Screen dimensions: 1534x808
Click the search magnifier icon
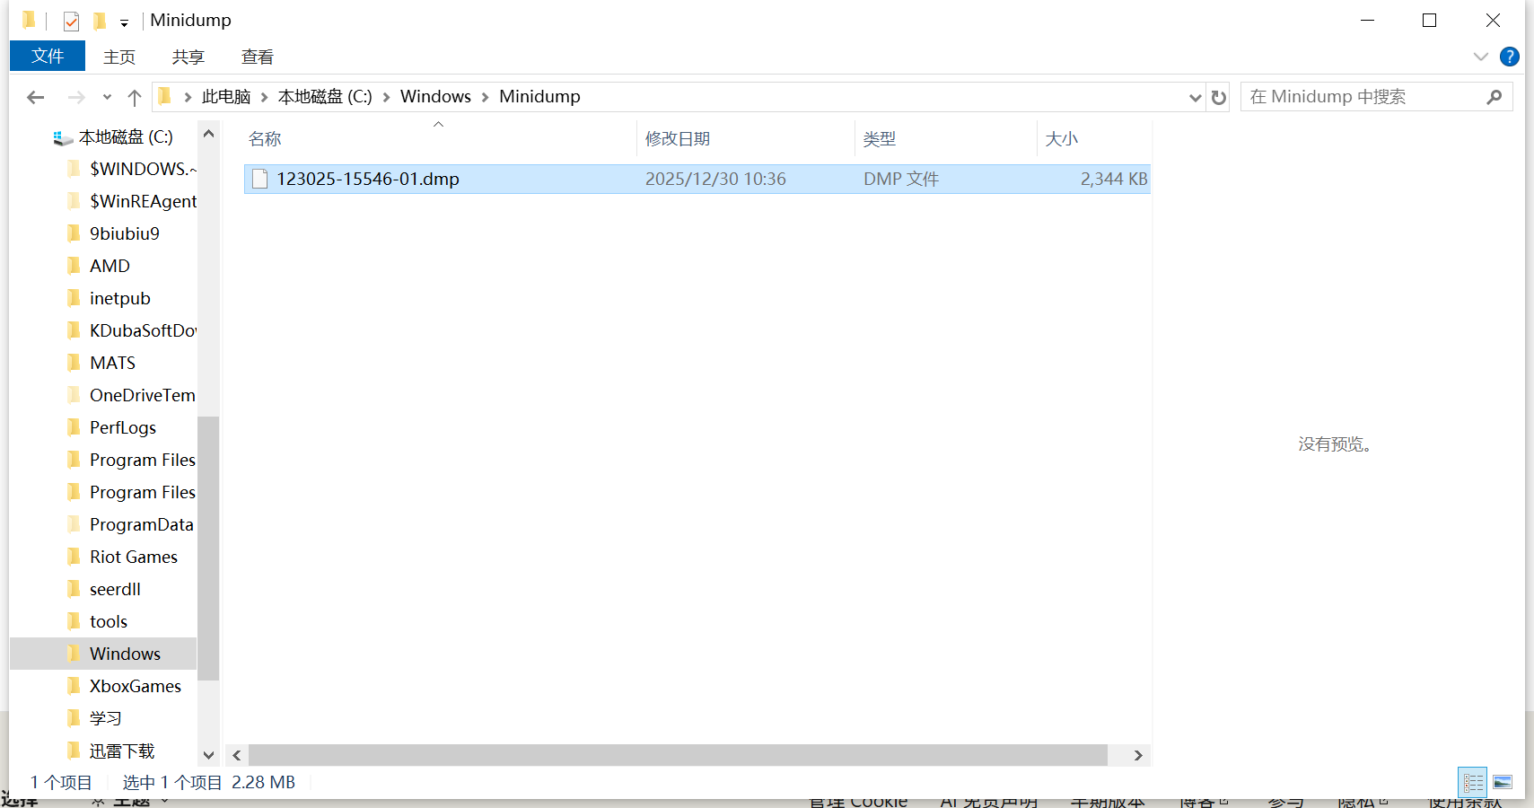pos(1494,97)
